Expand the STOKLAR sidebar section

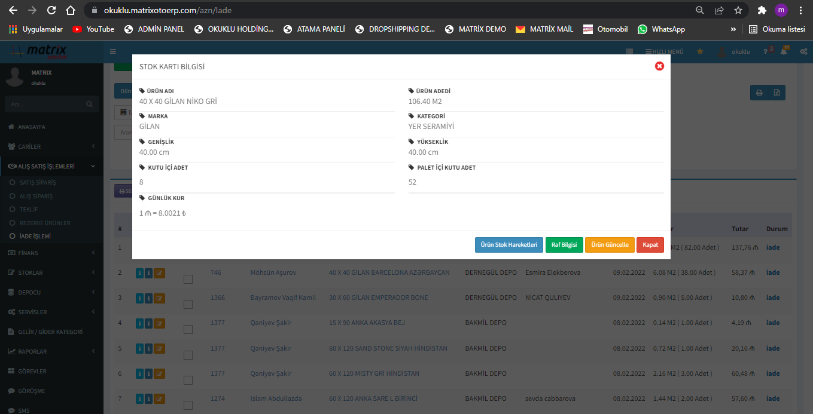pos(51,272)
